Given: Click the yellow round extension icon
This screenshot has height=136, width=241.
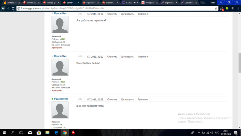Looking at the screenshot, I should click(x=227, y=8).
